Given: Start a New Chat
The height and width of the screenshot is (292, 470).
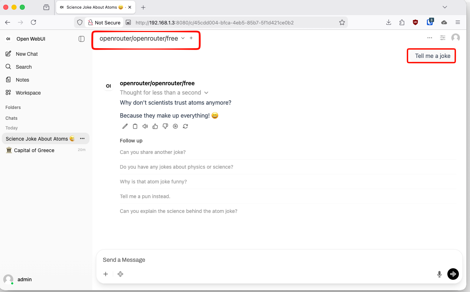Looking at the screenshot, I should click(45, 54).
